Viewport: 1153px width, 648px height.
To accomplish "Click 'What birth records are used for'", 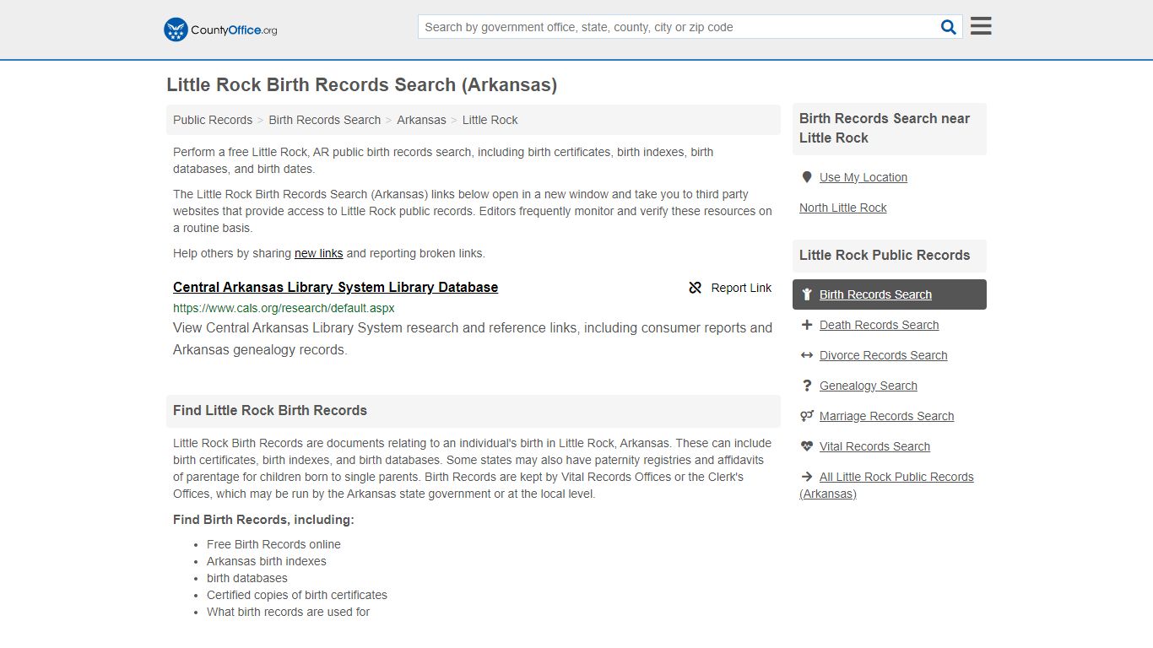I will [288, 612].
